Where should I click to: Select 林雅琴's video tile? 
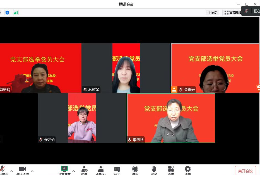(x=126, y=68)
